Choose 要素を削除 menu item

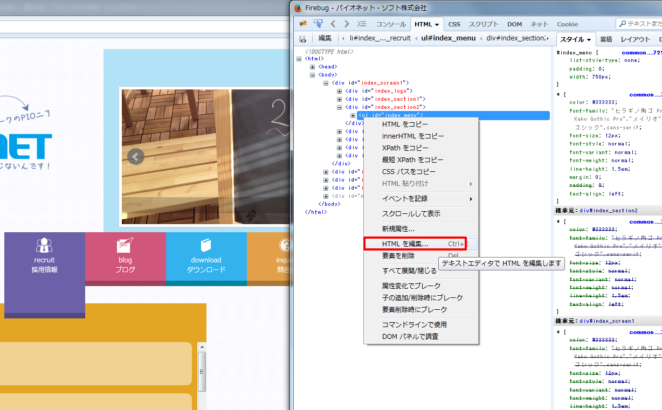[x=421, y=256]
